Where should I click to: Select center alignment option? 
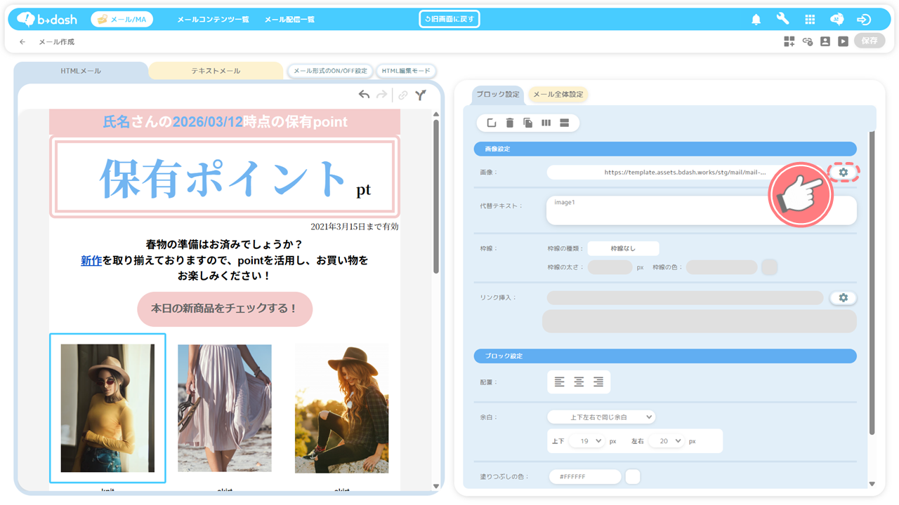[579, 382]
